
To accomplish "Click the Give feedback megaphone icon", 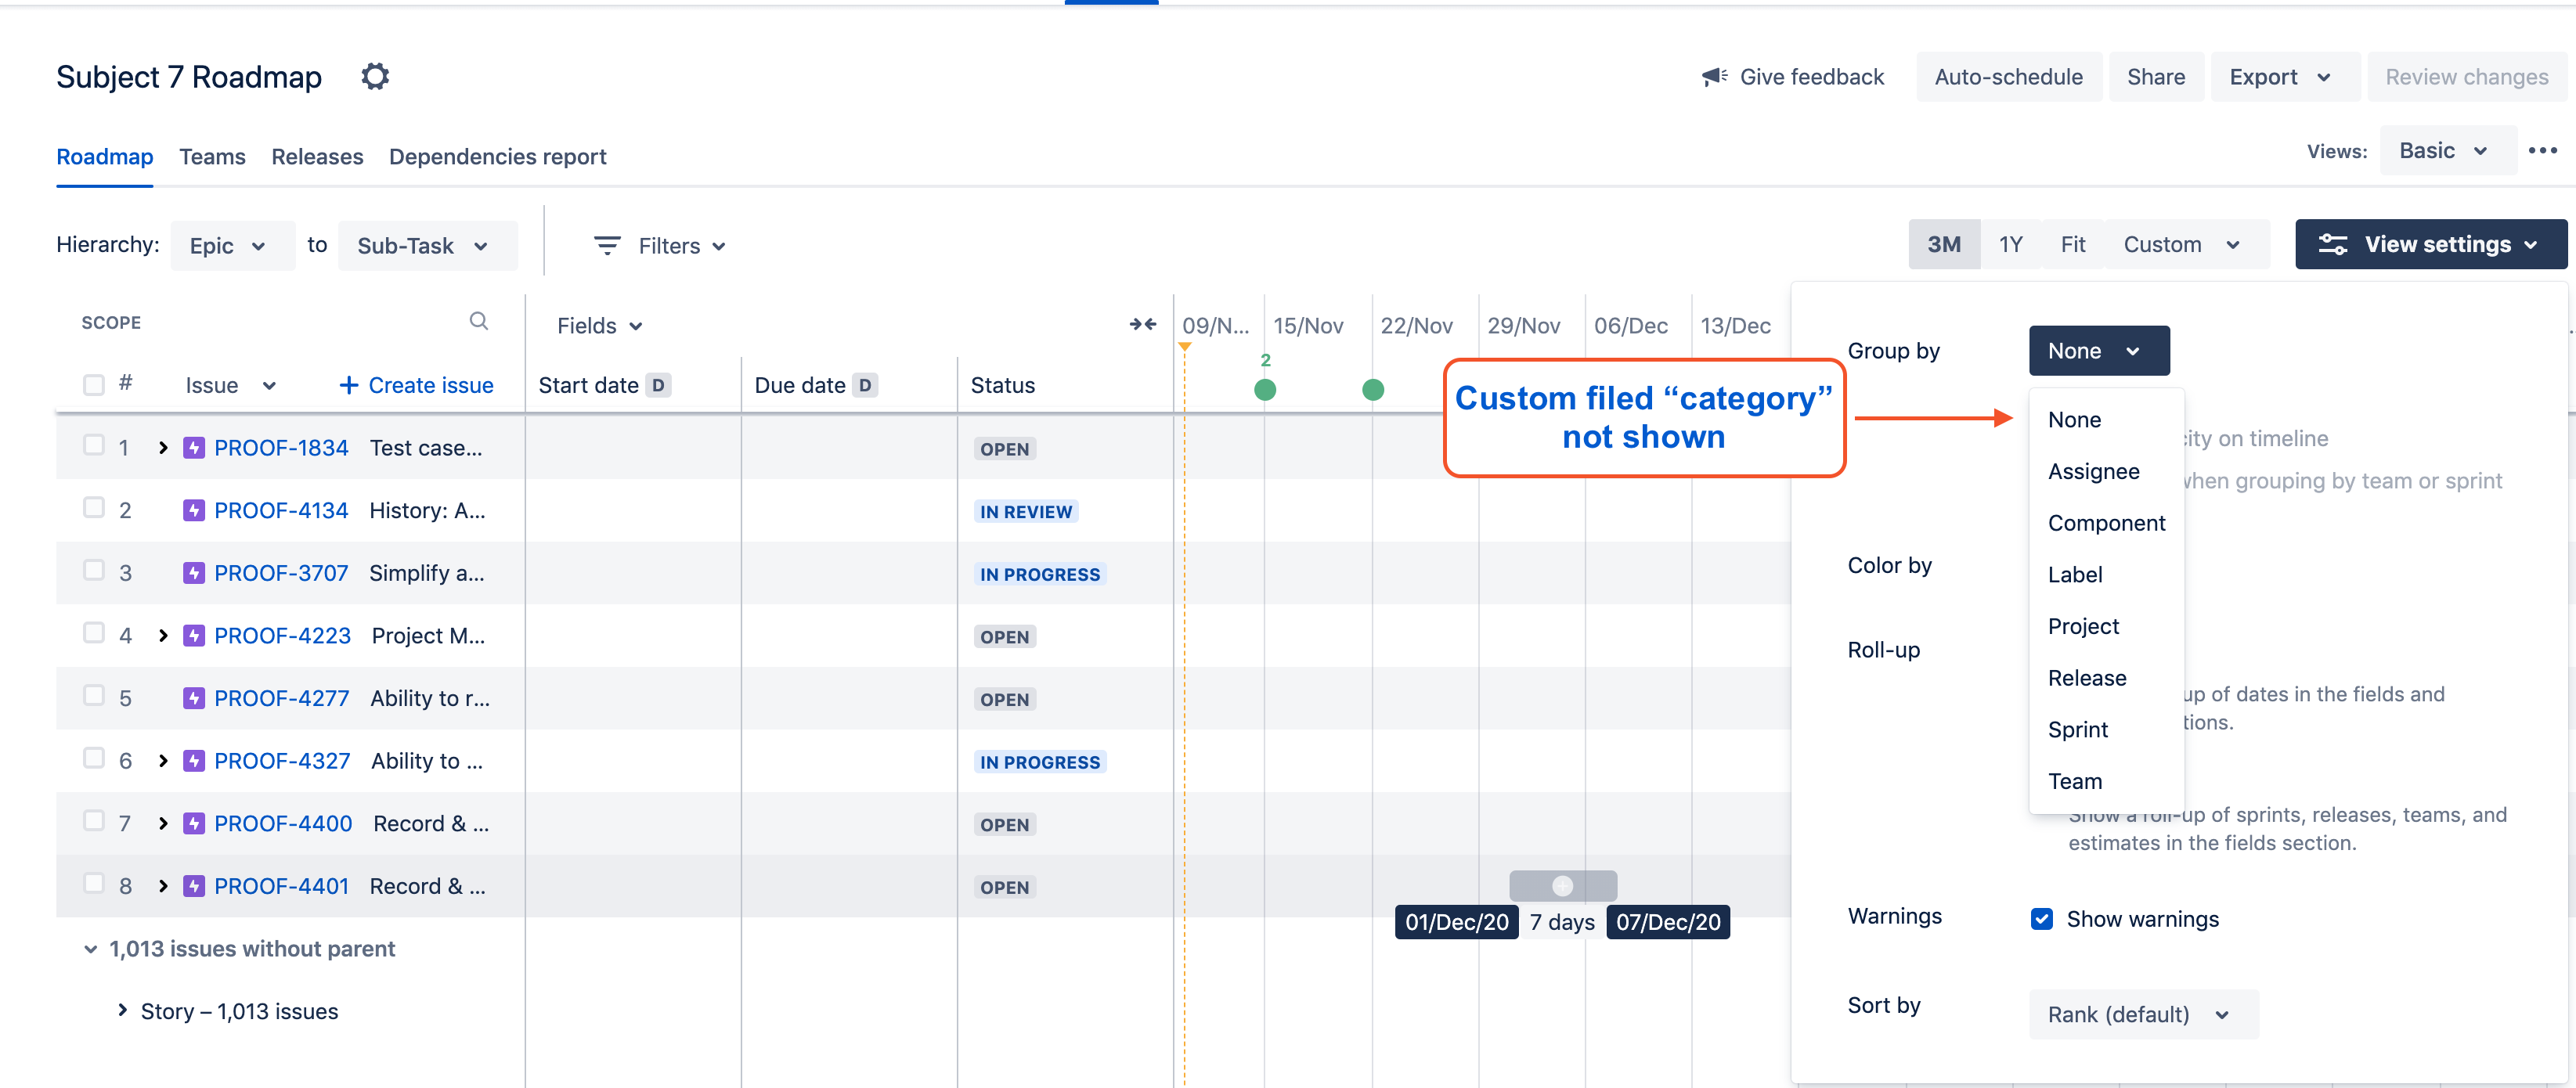I will (1715, 77).
